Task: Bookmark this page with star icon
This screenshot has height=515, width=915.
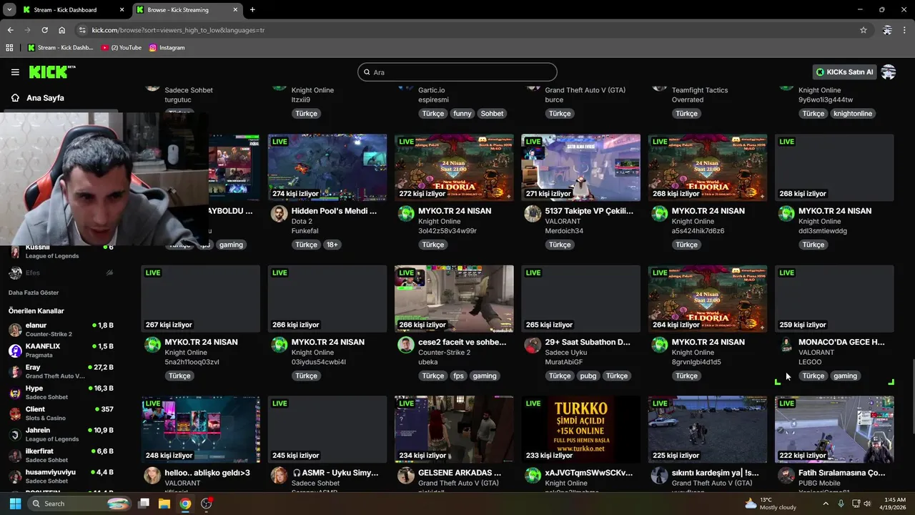Action: (864, 30)
